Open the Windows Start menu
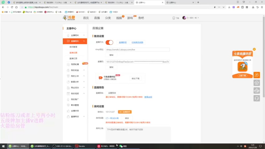This screenshot has height=149, width=265. pos(3,146)
